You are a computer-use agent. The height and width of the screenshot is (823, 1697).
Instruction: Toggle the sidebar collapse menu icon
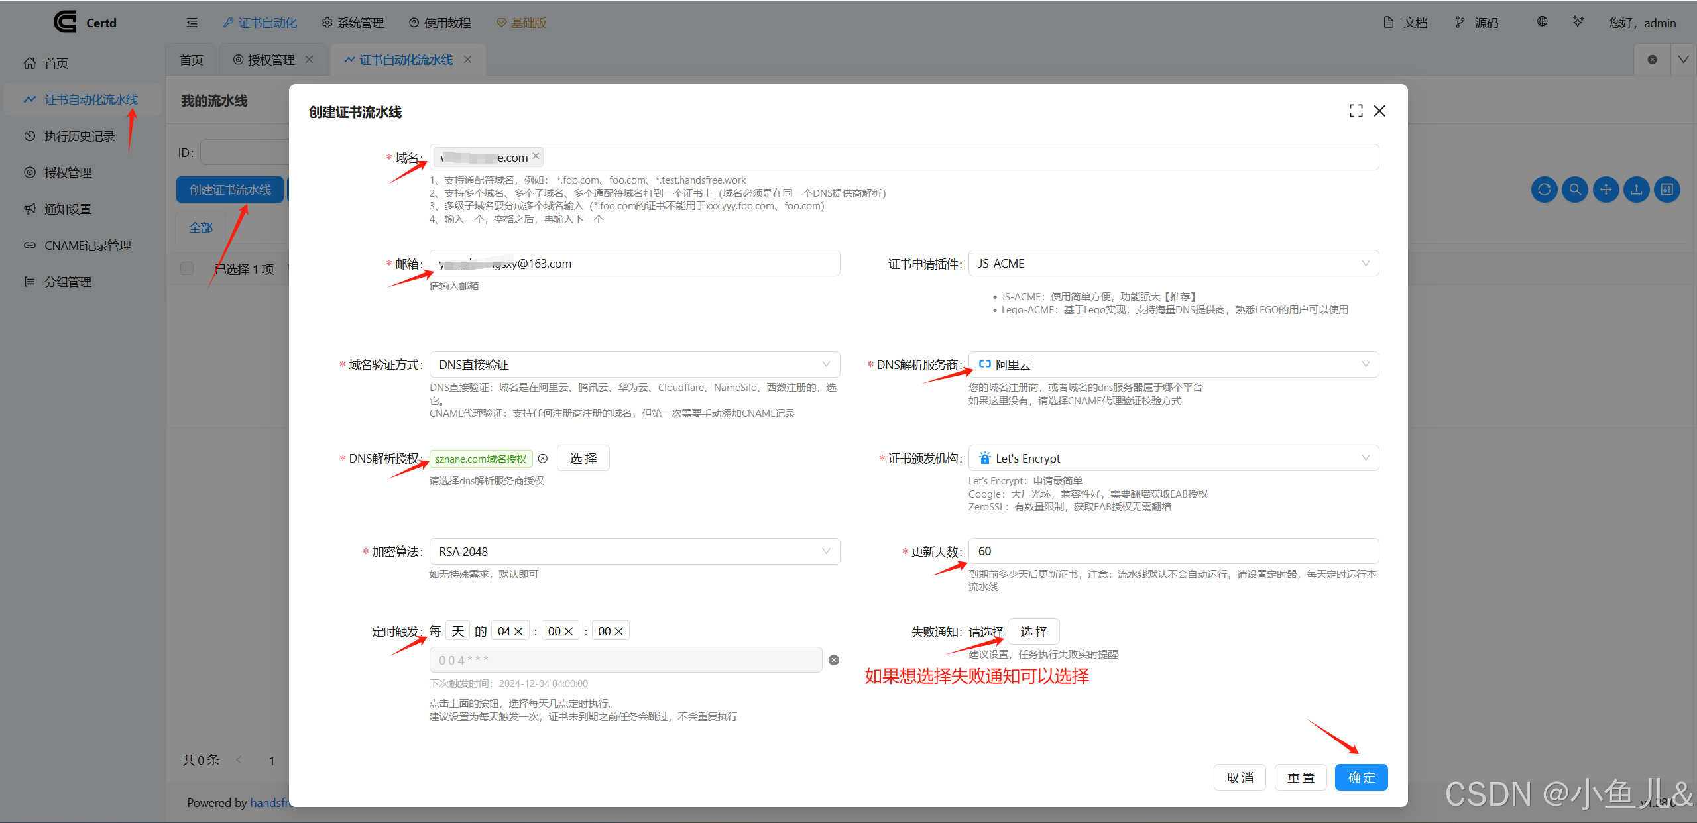[x=192, y=23]
